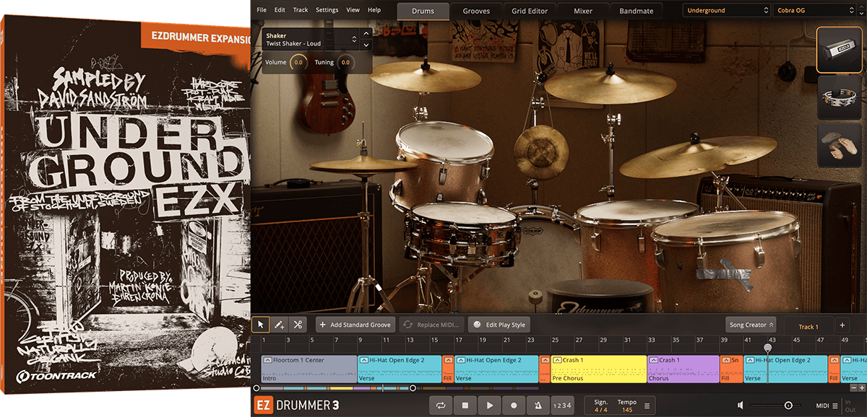Select the shaker percussion thumbnail
Viewport: 867px width, 417px height.
[838, 50]
